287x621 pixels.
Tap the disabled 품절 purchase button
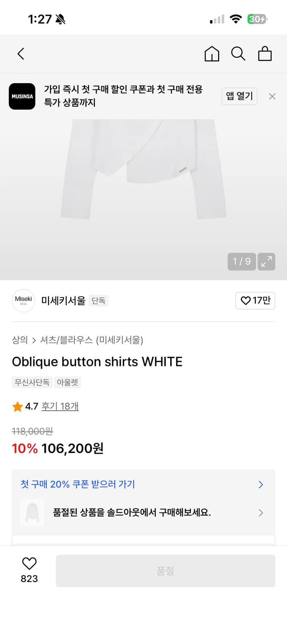click(x=165, y=570)
